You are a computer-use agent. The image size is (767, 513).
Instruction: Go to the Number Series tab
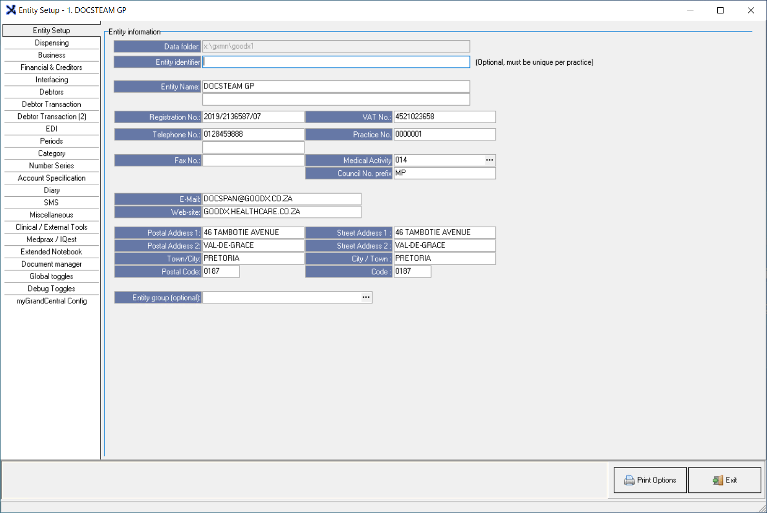[51, 166]
